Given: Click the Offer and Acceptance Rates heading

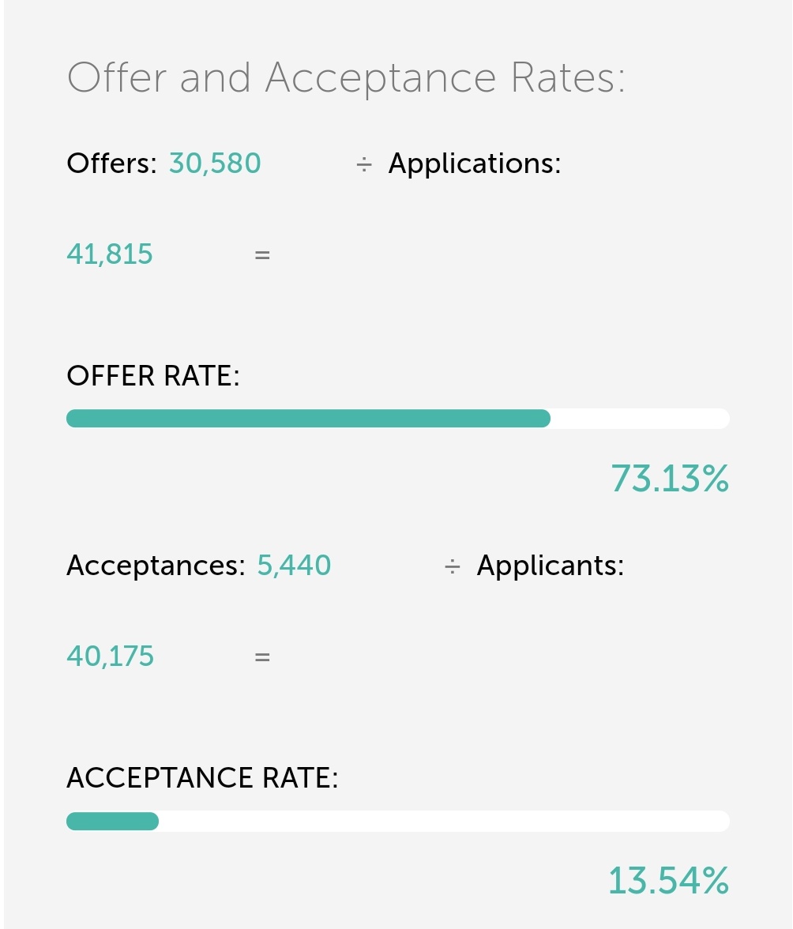Looking at the screenshot, I should pos(346,78).
